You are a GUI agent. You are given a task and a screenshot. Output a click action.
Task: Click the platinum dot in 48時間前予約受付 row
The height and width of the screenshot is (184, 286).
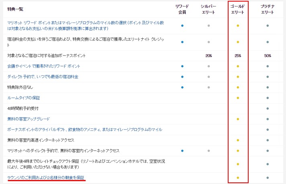[268, 108]
